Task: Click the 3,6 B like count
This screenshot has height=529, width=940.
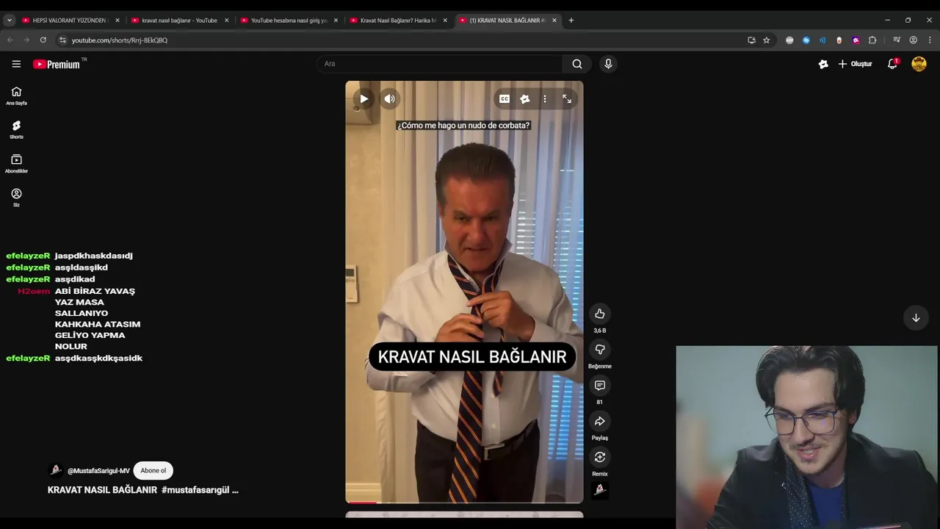Action: coord(600,331)
